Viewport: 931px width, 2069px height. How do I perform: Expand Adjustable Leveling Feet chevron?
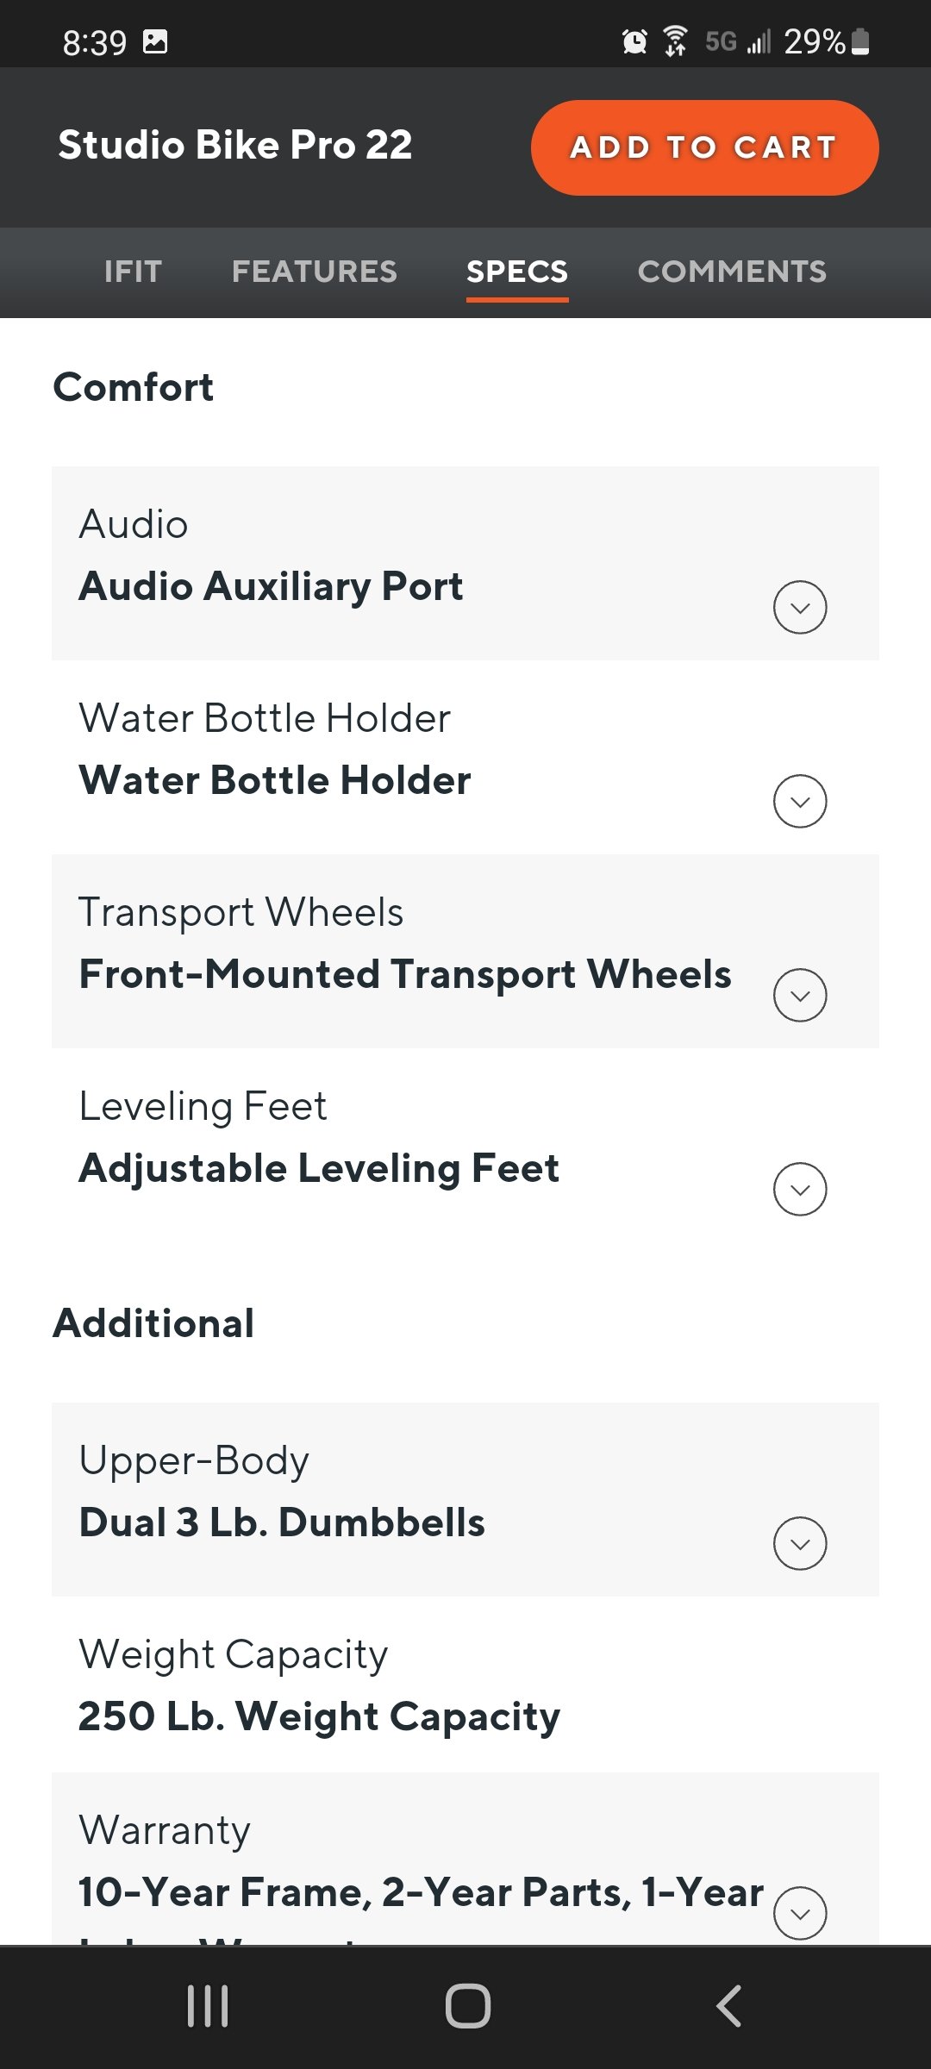[x=800, y=1190]
